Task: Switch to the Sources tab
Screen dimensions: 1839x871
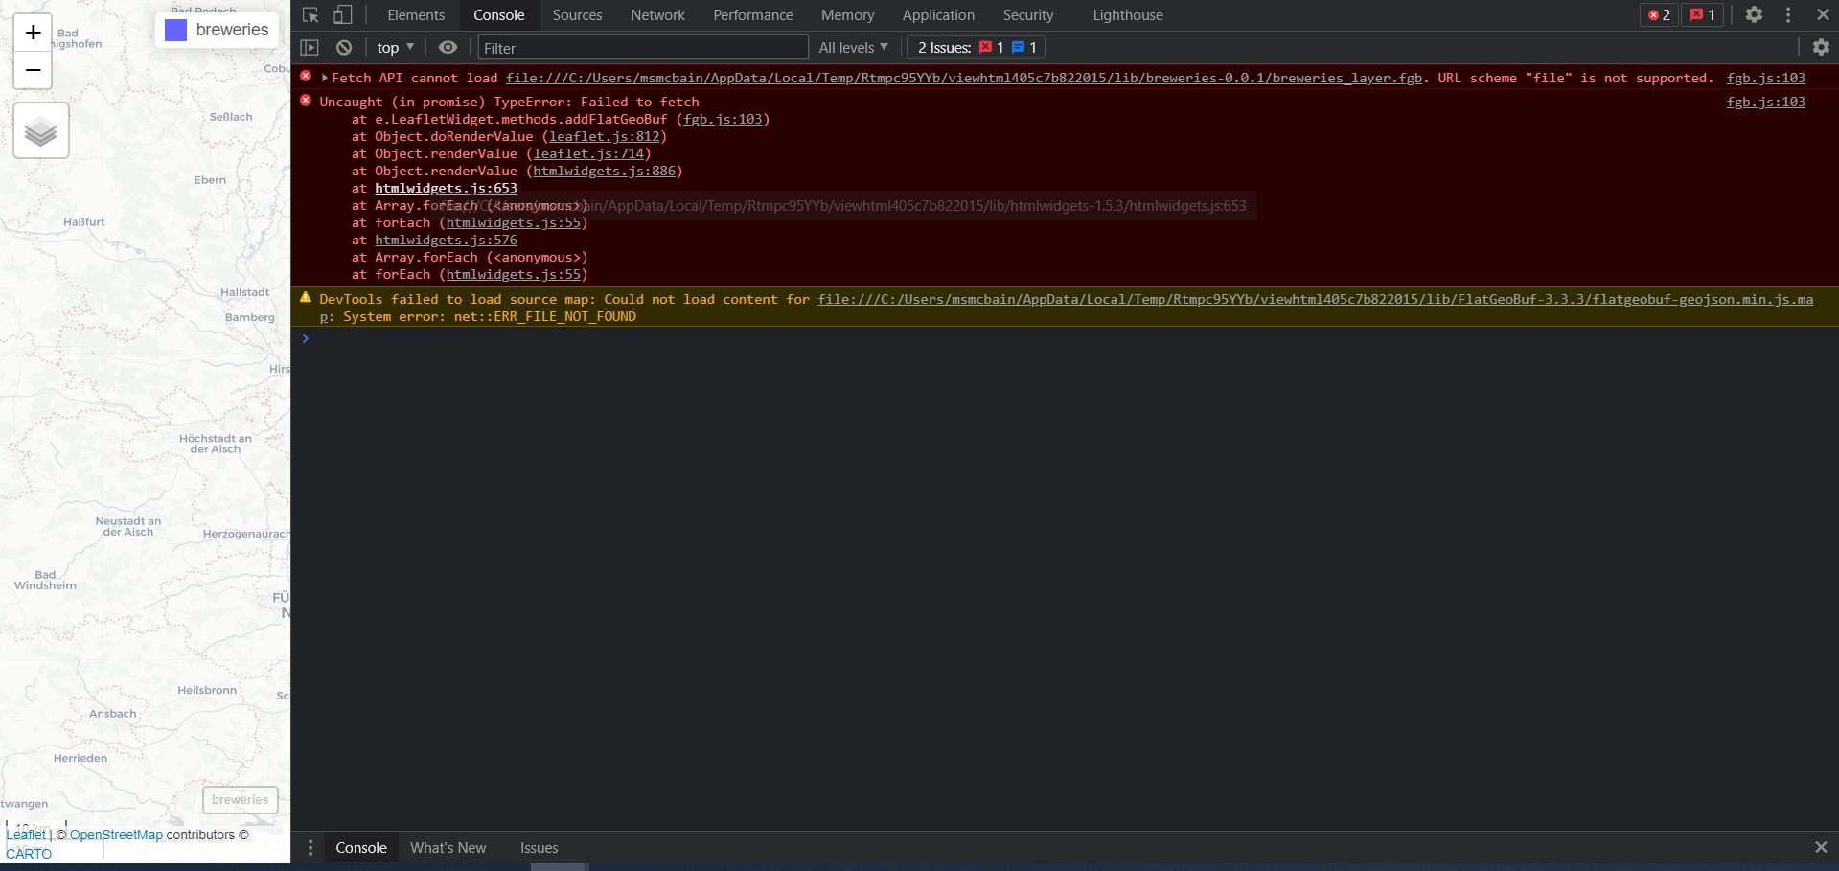Action: click(x=577, y=15)
